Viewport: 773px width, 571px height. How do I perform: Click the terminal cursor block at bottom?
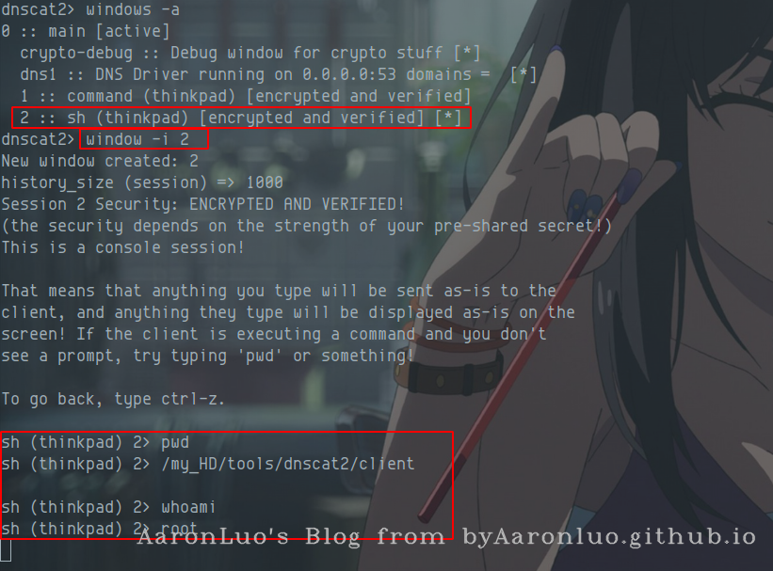(x=6, y=550)
